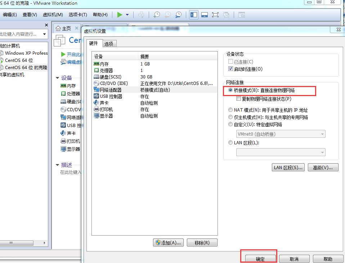Confirm with the 确定 button
The width and height of the screenshot is (345, 263).
click(x=260, y=259)
